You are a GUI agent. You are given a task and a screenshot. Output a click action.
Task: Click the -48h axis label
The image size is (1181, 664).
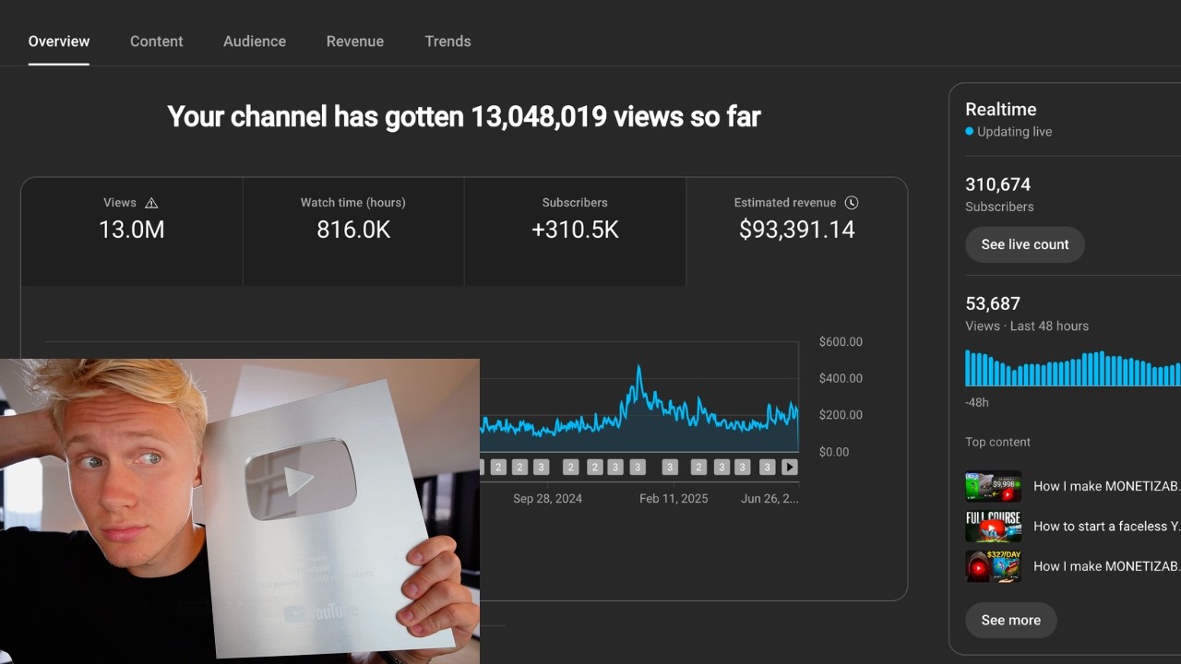pyautogui.click(x=977, y=402)
